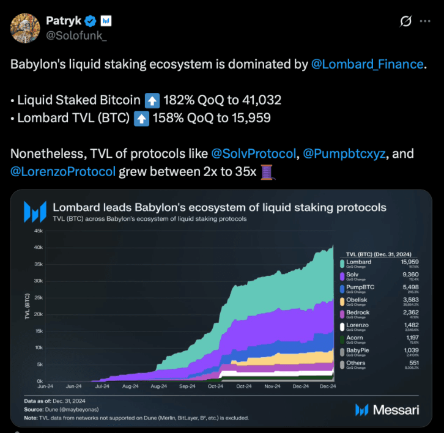This screenshot has width=444, height=433.
Task: Click the Messari affiliation badge near name
Action: (x=105, y=21)
